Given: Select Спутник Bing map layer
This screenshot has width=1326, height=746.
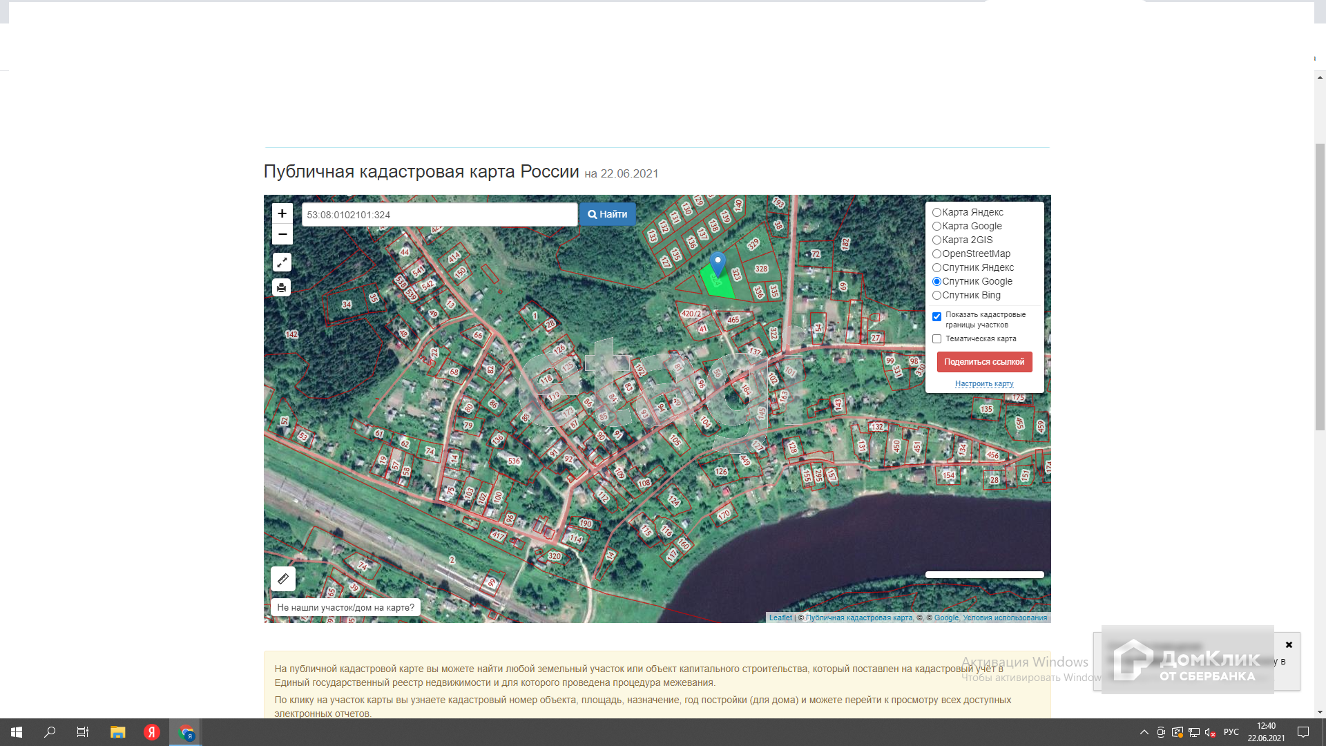Looking at the screenshot, I should click(x=936, y=296).
